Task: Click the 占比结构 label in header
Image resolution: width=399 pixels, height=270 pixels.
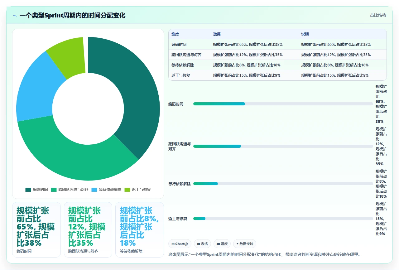Action: (x=378, y=15)
